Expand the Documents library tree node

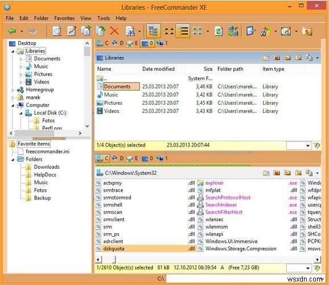click(x=20, y=59)
